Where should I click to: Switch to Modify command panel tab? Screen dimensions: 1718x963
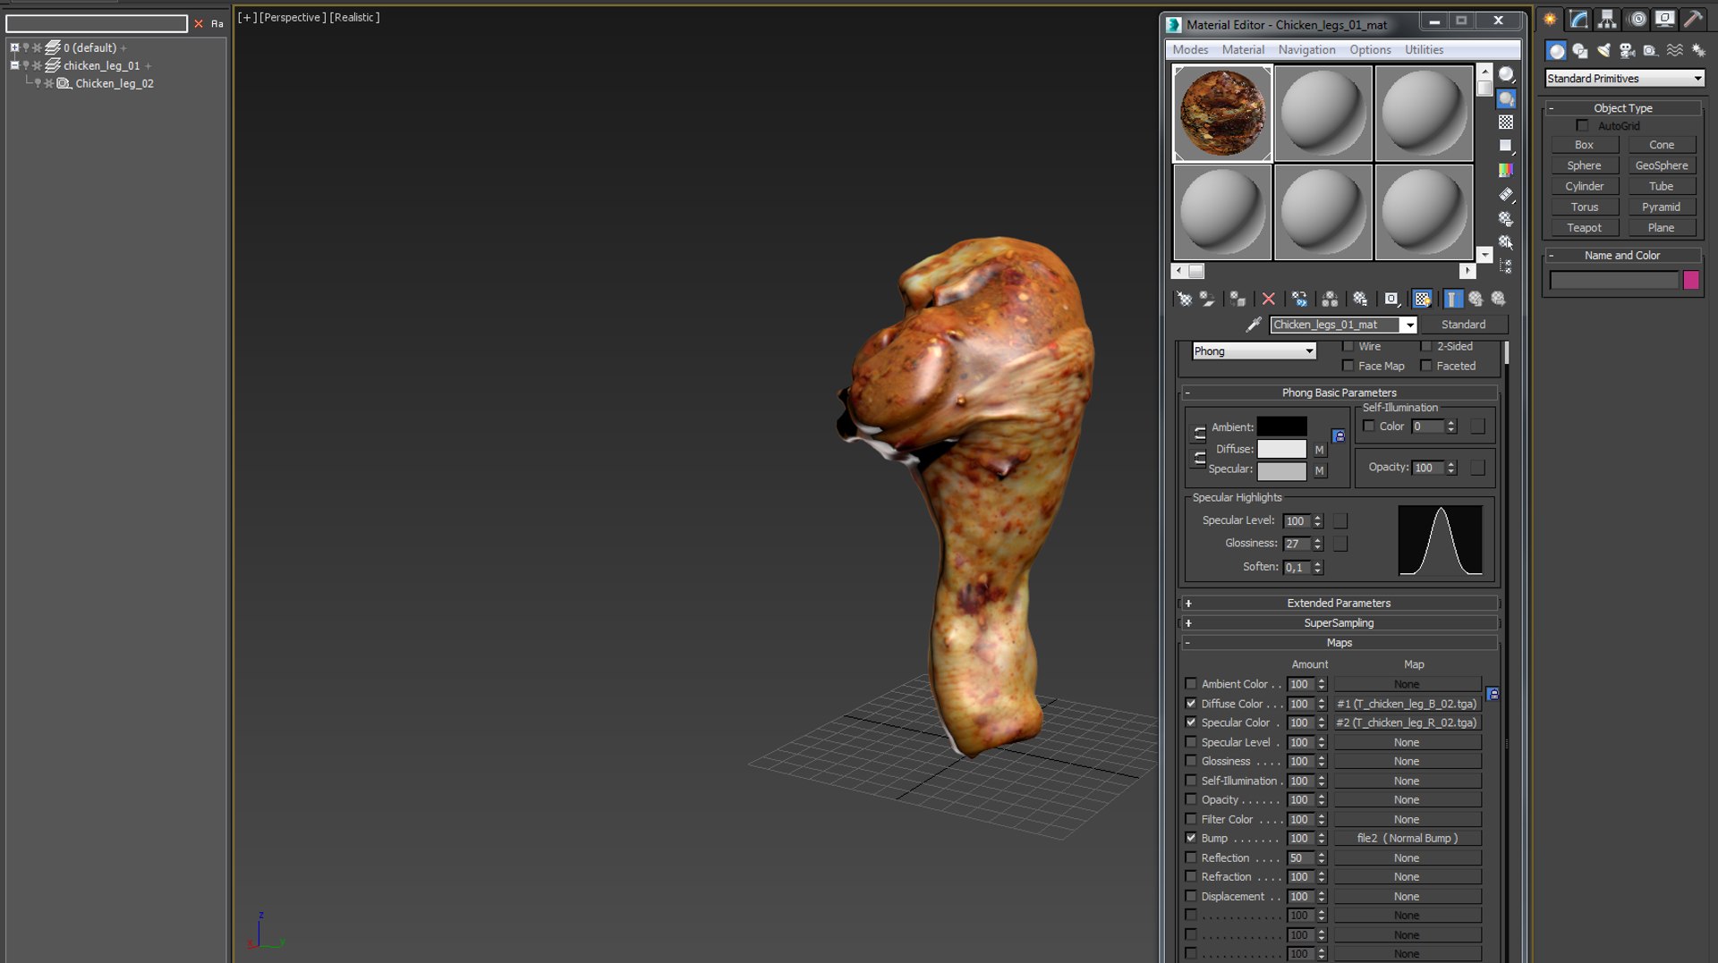pos(1579,19)
